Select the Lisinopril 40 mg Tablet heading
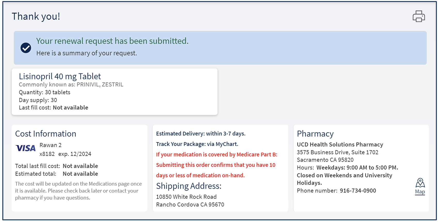This screenshot has width=439, height=222. pyautogui.click(x=60, y=76)
